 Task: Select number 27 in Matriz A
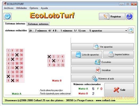(x=21, y=59)
